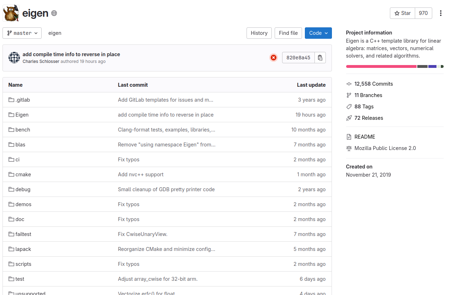Star the eigen project
The image size is (455, 295).
tap(402, 13)
